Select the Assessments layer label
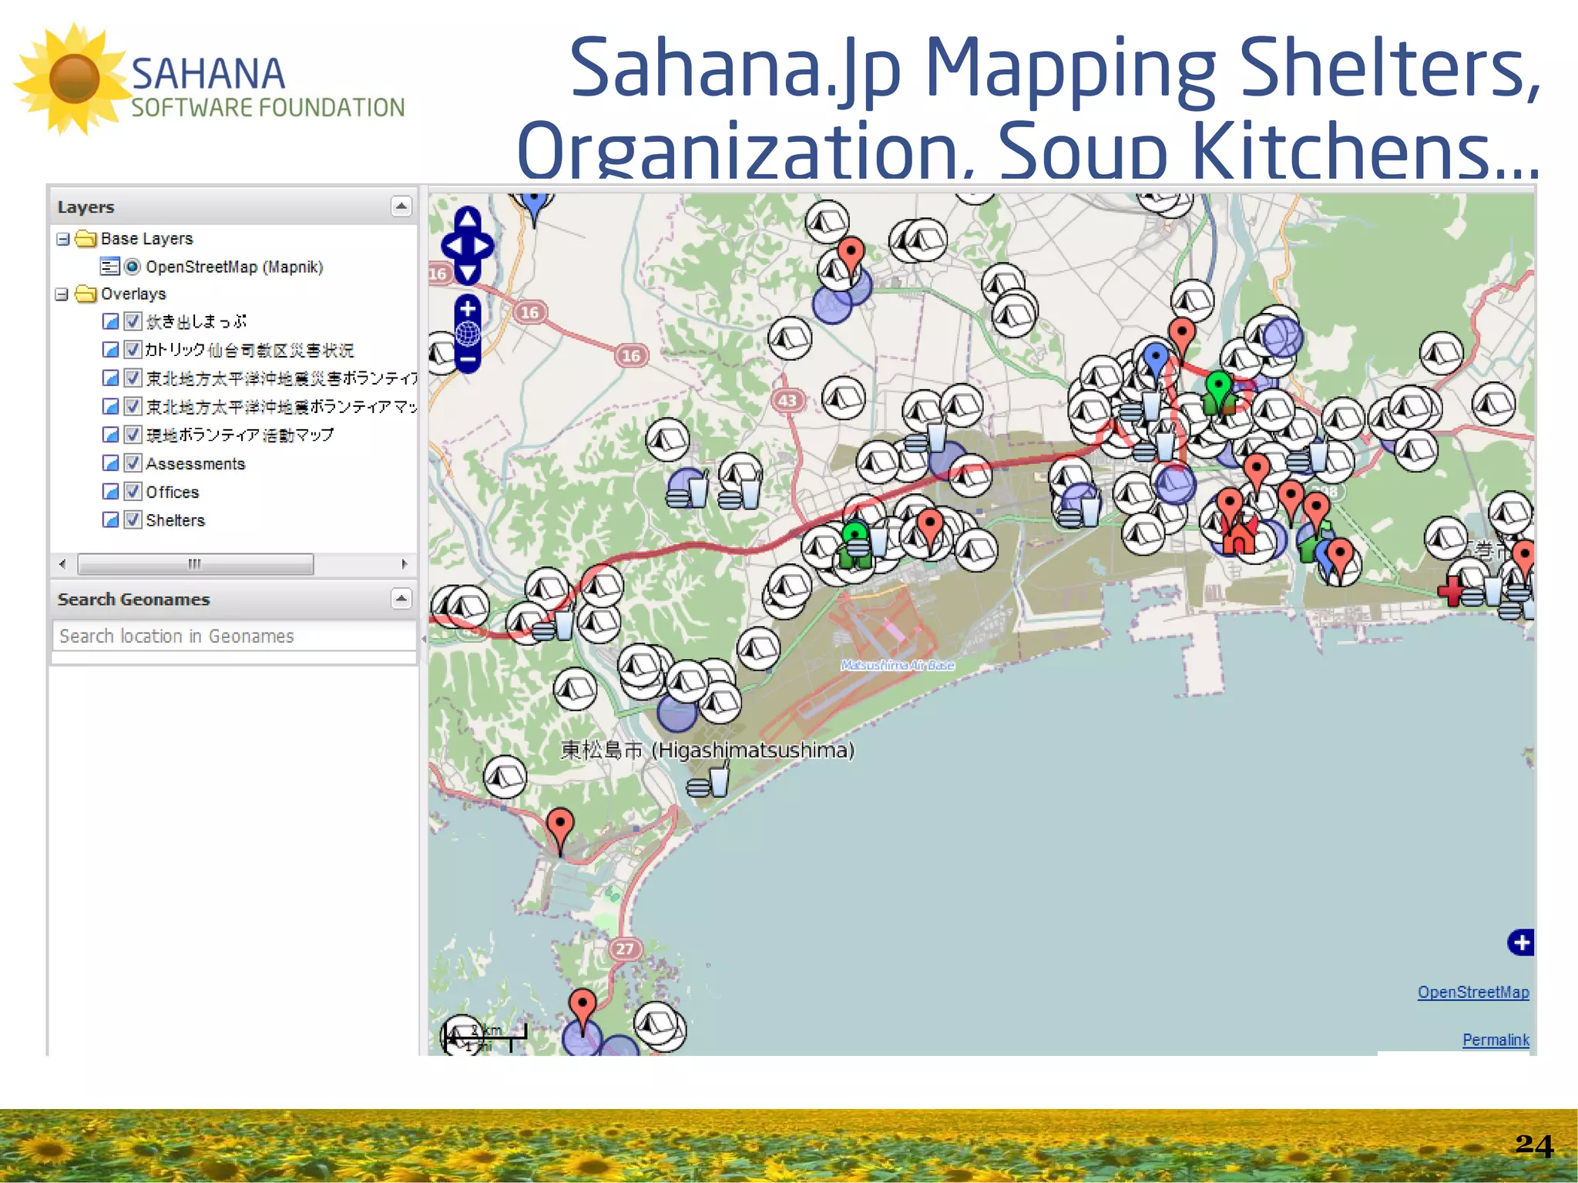This screenshot has width=1578, height=1183. (196, 464)
